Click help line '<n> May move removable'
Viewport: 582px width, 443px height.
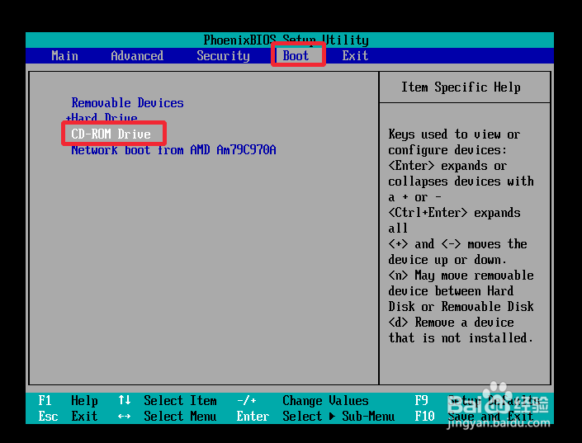click(x=461, y=276)
